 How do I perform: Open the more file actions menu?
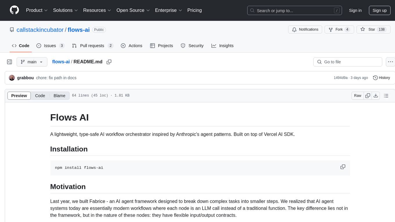[390, 62]
